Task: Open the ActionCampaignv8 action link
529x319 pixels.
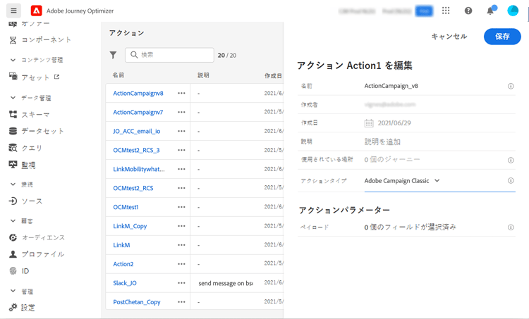Action: tap(138, 94)
